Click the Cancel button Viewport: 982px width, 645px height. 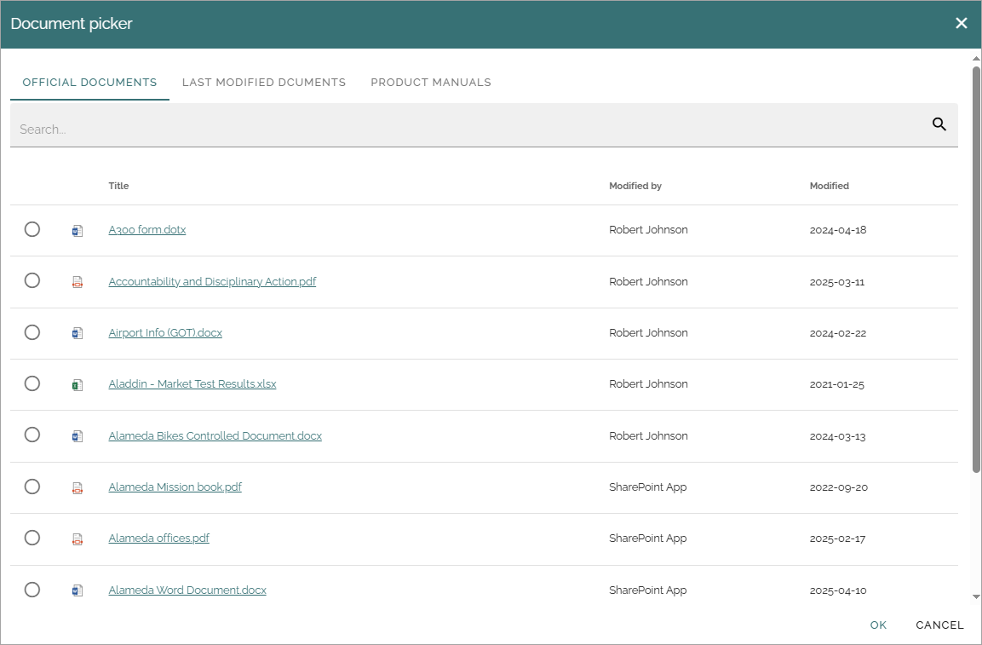pos(939,625)
